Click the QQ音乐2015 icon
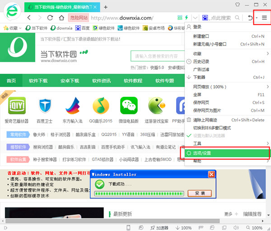Image resolution: width=271 pixels, height=231 pixels. 101,106
